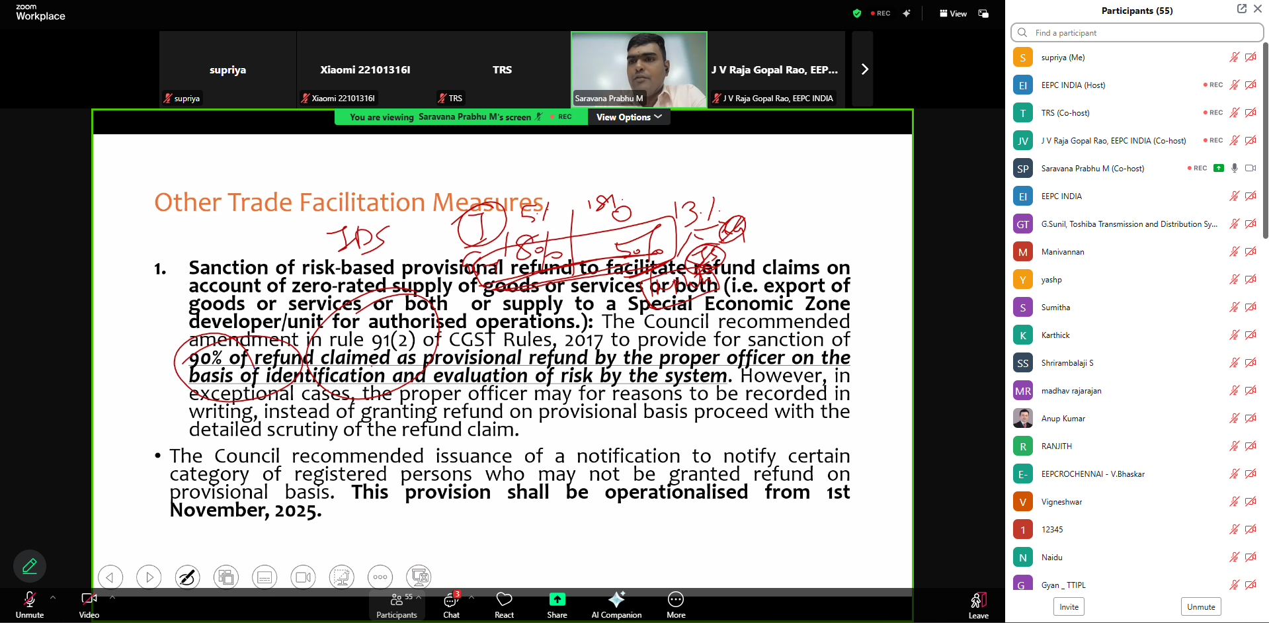This screenshot has height=623, width=1269.
Task: Expand video settings arrow beside Video
Action: (x=112, y=597)
